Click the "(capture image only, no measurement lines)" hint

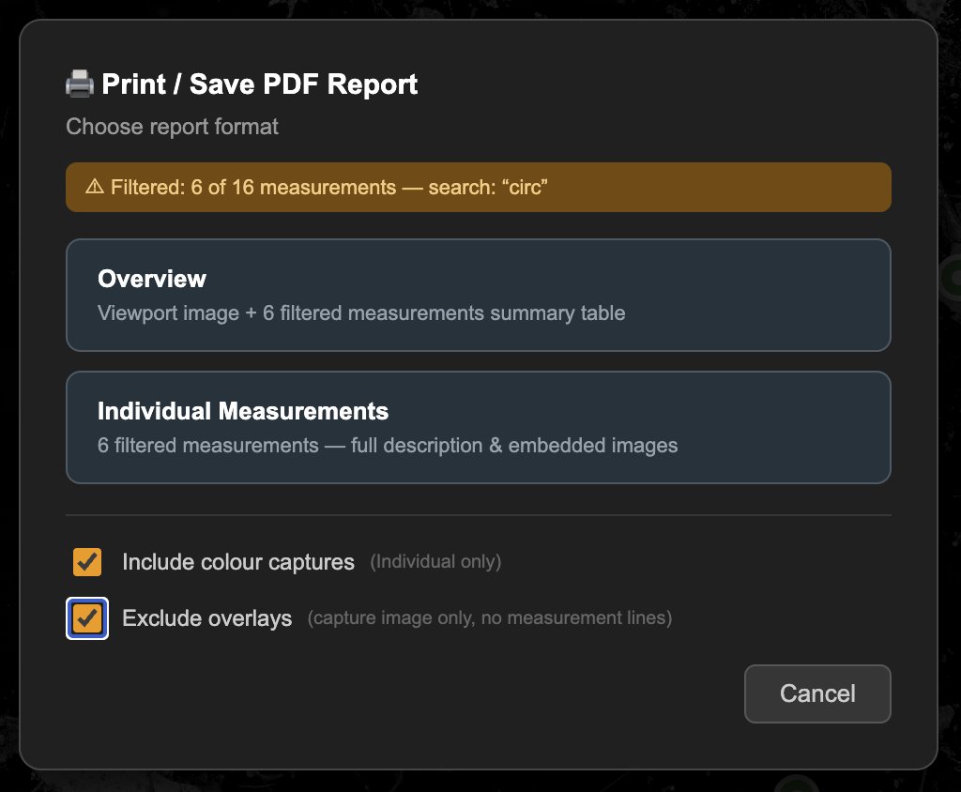[490, 617]
